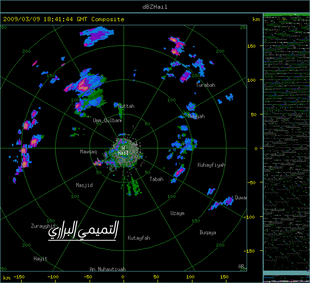Select the y-axis 100 tick label

[251, 80]
